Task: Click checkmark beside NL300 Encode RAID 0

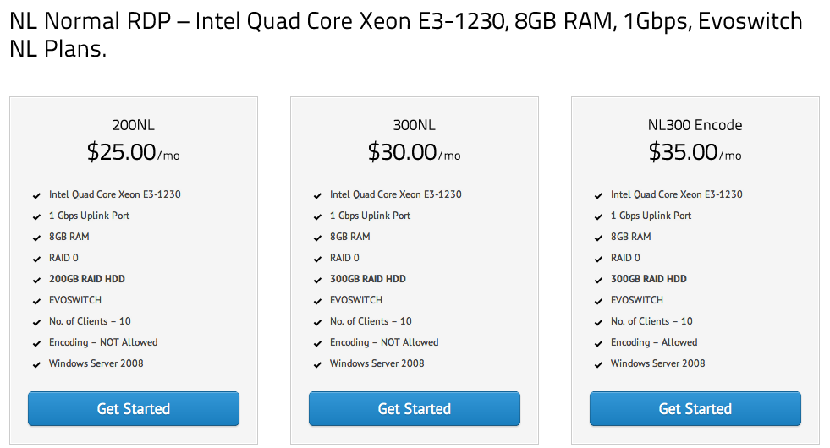Action: coord(598,260)
